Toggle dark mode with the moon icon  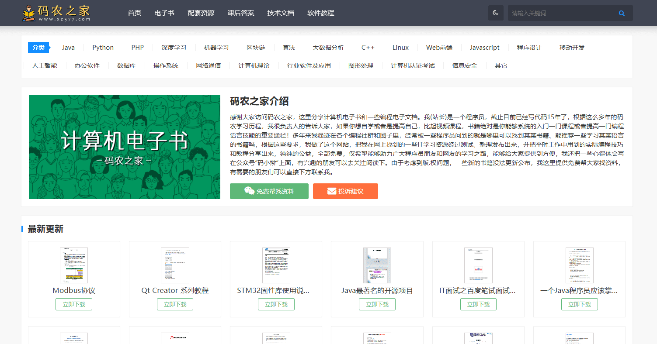pyautogui.click(x=495, y=13)
